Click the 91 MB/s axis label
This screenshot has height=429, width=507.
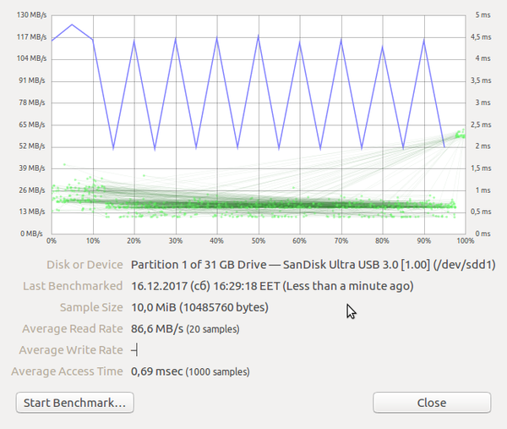(32, 80)
